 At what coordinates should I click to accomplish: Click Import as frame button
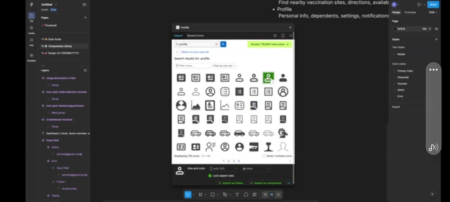point(230,183)
